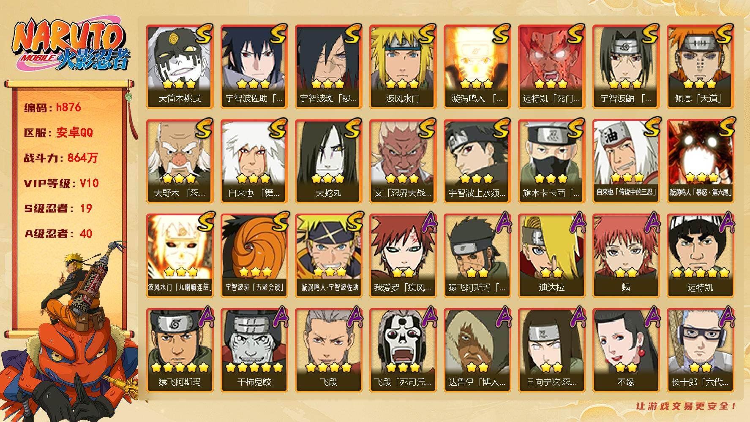Viewport: 750px width, 422px height.
Task: Select the 大筒木桃式 ninja card
Action: pyautogui.click(x=180, y=66)
